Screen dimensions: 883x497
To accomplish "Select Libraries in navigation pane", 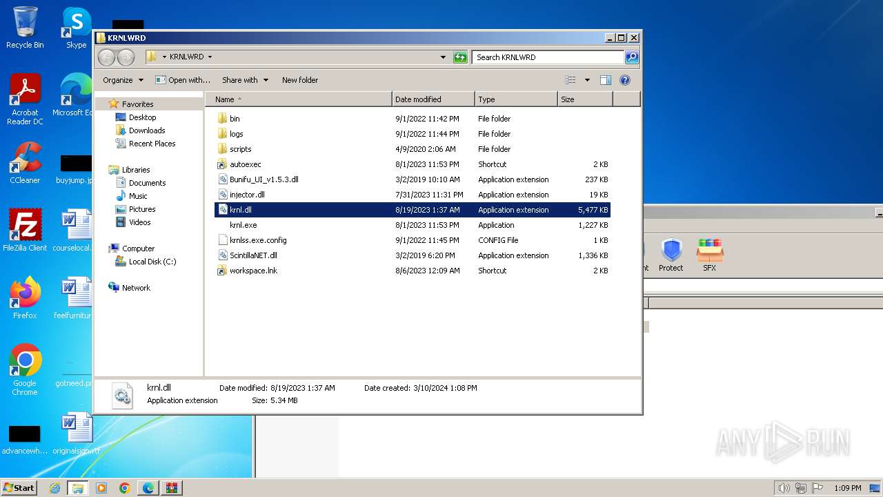I will pos(136,170).
